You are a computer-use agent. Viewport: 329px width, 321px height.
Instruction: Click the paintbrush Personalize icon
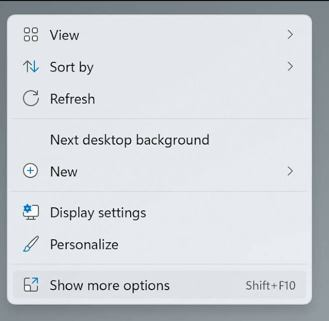(31, 244)
